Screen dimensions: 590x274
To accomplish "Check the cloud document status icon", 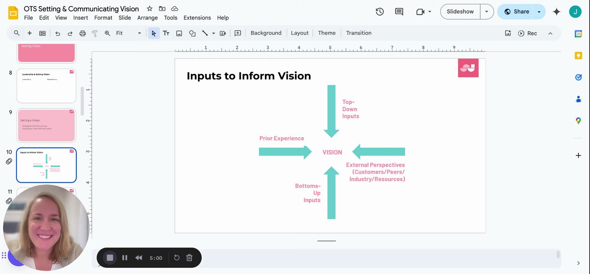I will [x=174, y=9].
